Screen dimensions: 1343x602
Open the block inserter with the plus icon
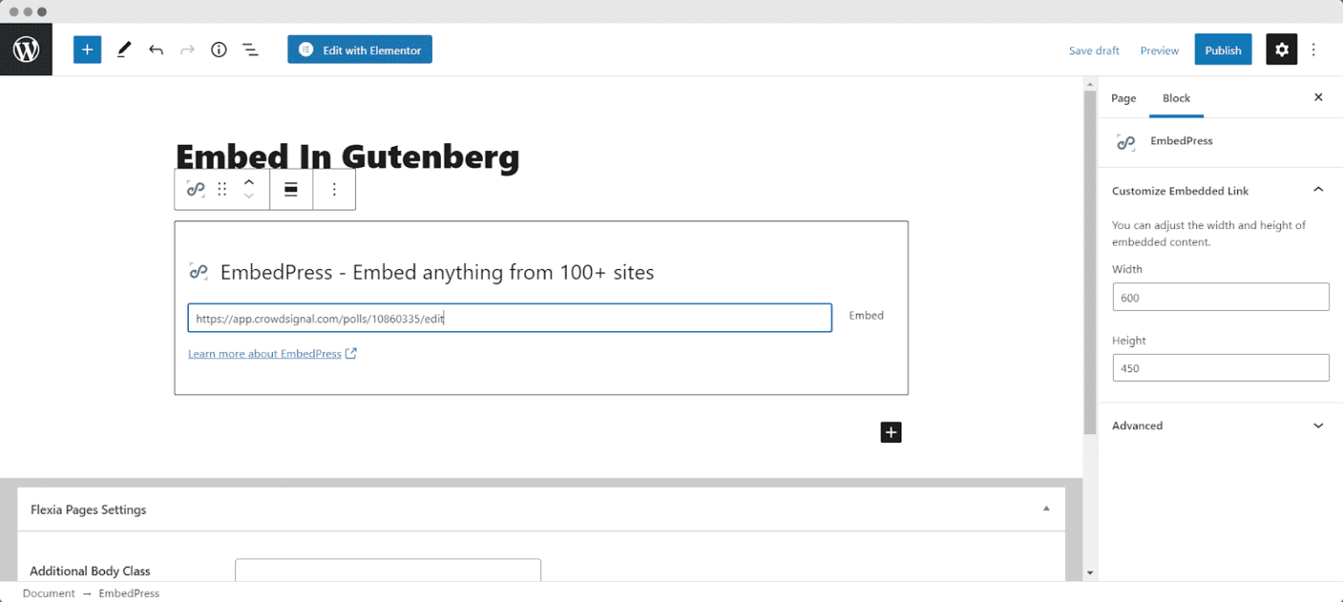[x=87, y=49]
